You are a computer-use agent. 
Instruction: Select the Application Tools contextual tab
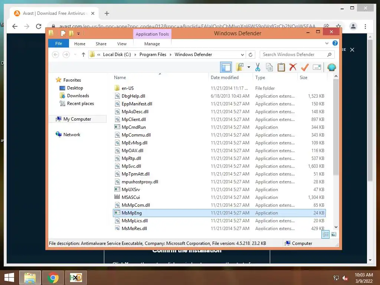[152, 34]
